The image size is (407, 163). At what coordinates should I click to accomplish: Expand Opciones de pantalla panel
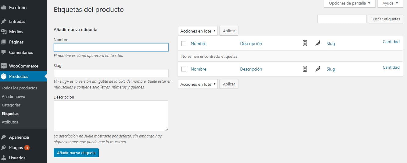350,3
